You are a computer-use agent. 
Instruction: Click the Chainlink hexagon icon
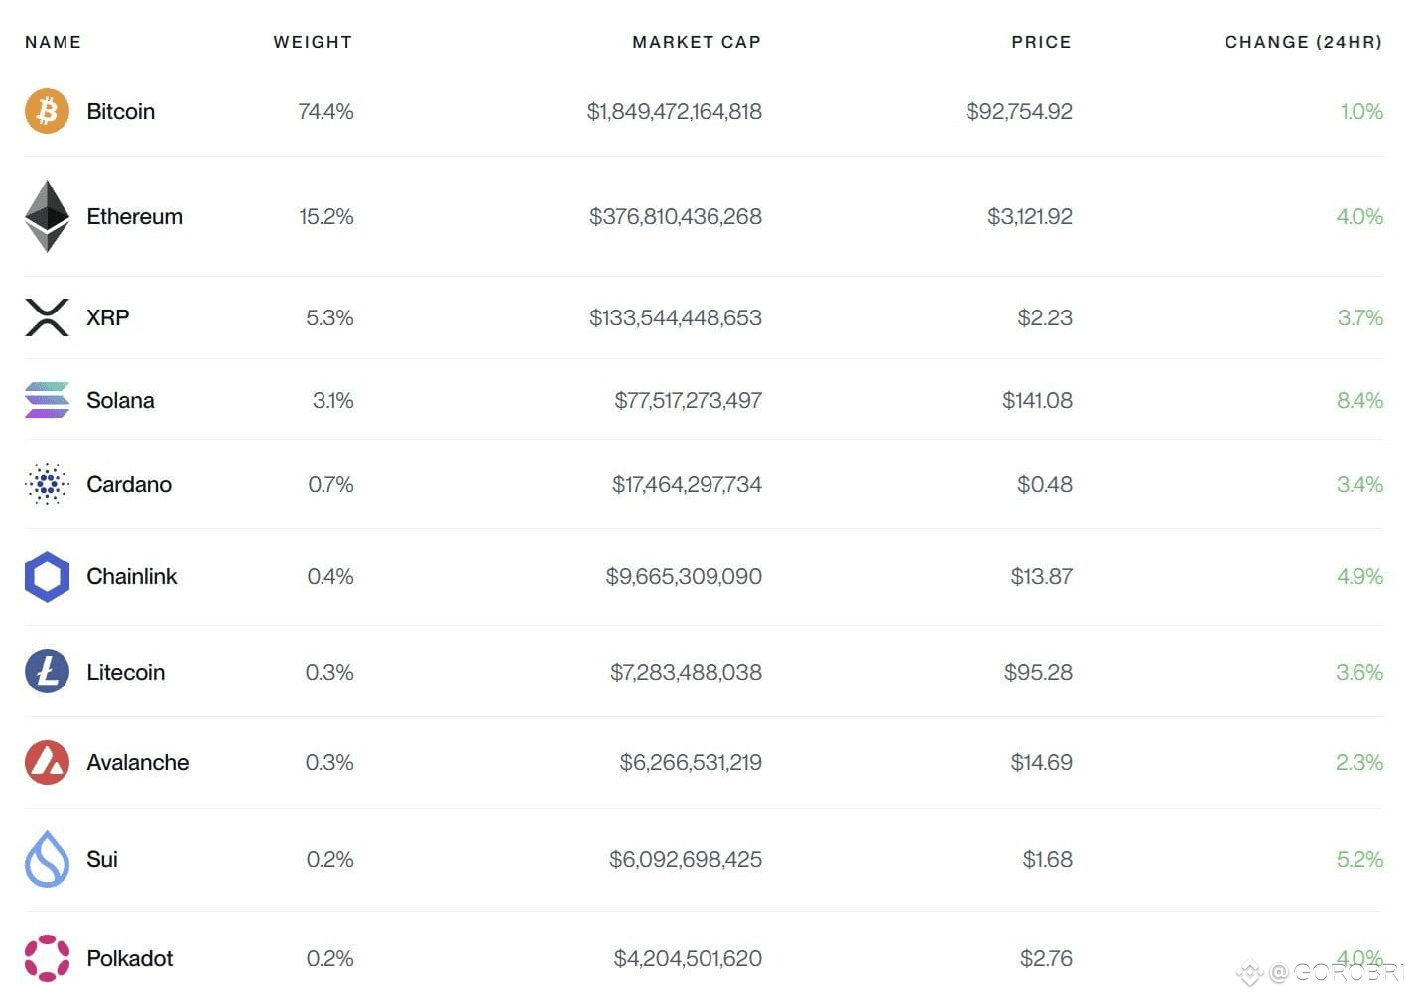[x=47, y=576]
